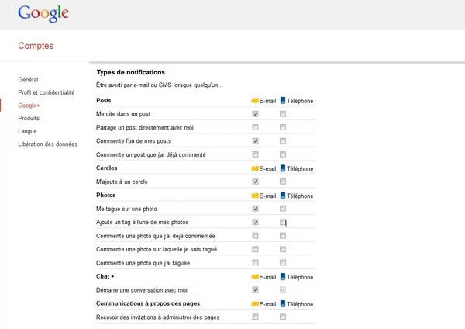Screen dimensions: 465x329
Task: Disable E-mail for Démarre une conversation avec moi
Action: coord(255,289)
